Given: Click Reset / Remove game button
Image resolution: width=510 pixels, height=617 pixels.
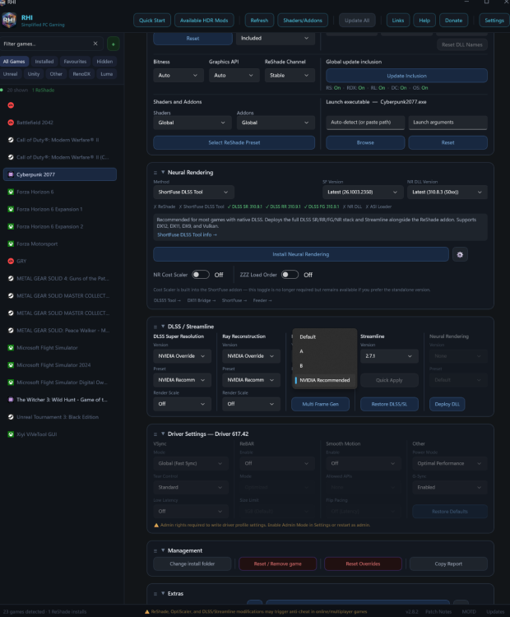Looking at the screenshot, I should tap(277, 564).
